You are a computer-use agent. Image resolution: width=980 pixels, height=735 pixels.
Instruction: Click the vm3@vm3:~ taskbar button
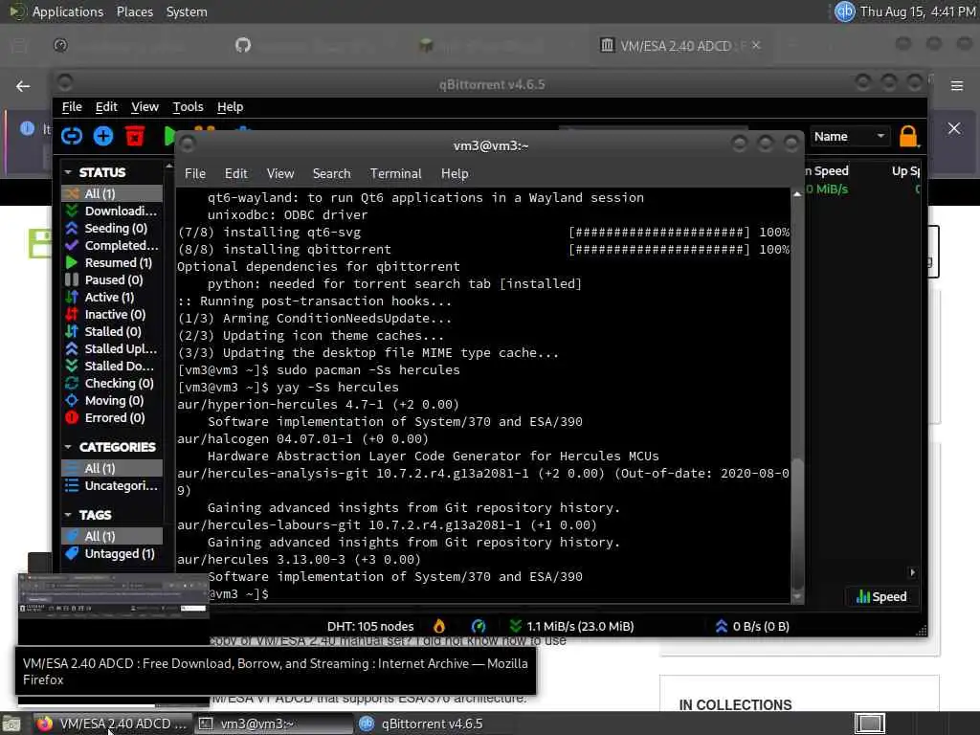pos(273,724)
